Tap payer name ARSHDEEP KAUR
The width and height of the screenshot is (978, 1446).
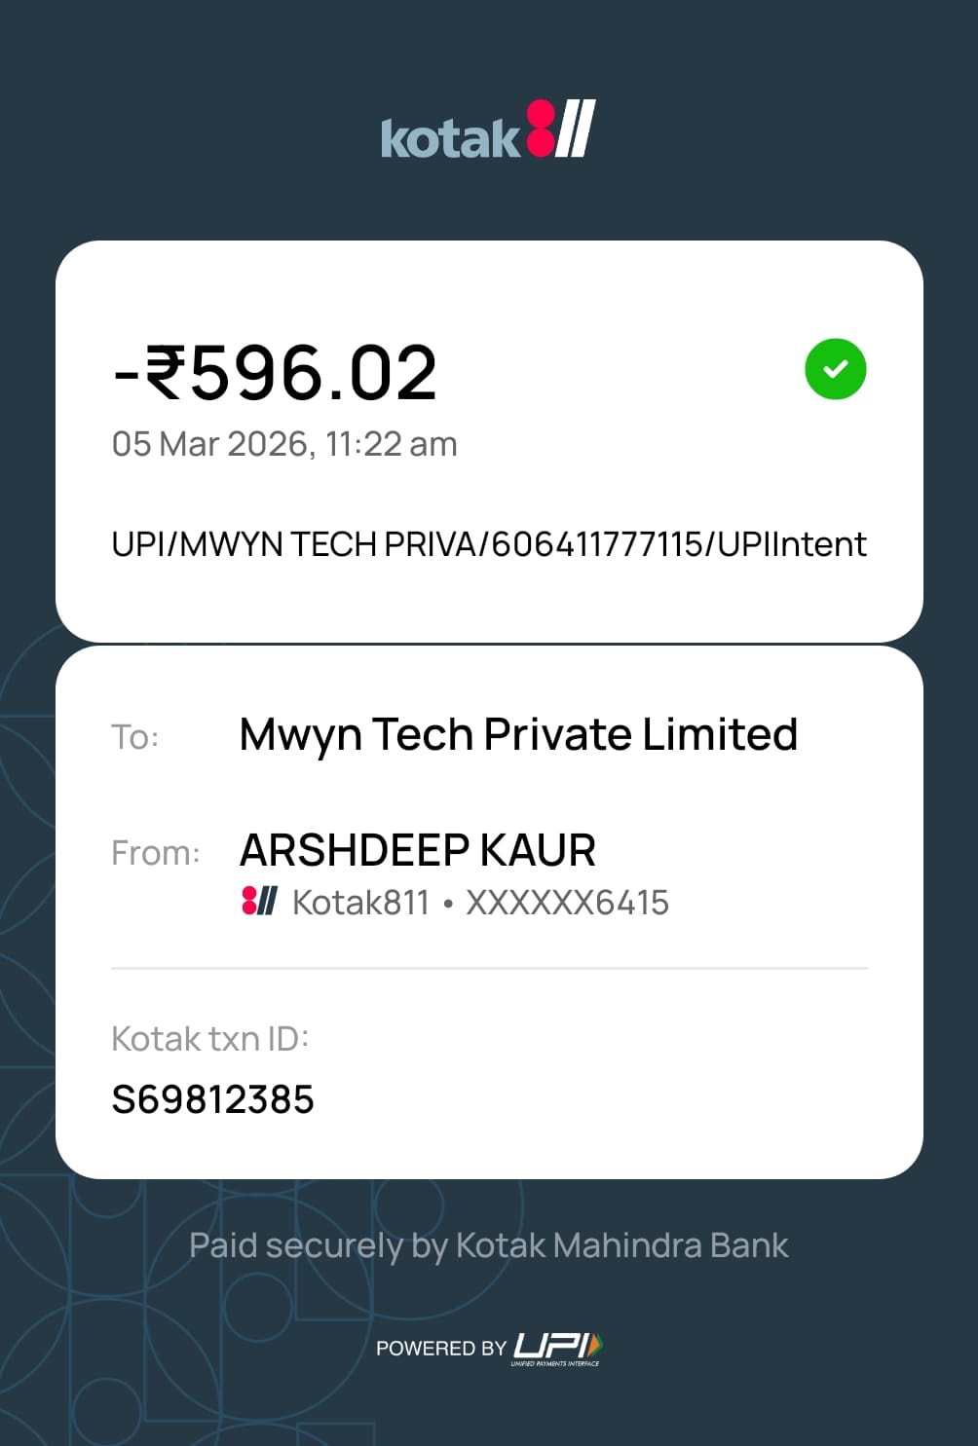click(418, 850)
